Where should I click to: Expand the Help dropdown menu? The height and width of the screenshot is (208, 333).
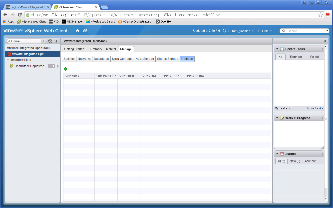[x=267, y=31]
